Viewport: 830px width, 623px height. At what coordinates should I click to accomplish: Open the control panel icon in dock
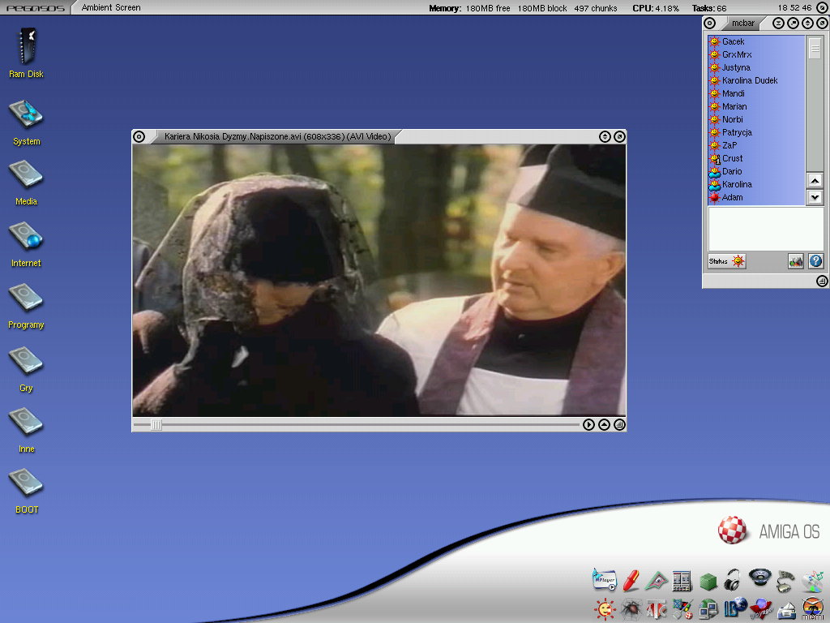tap(682, 581)
